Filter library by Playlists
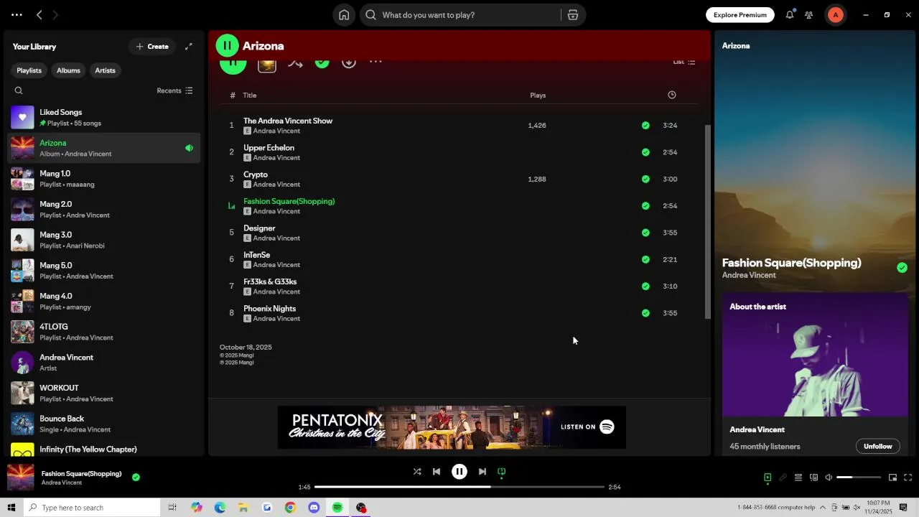Screen dimensions: 919x517 [x=29, y=70]
